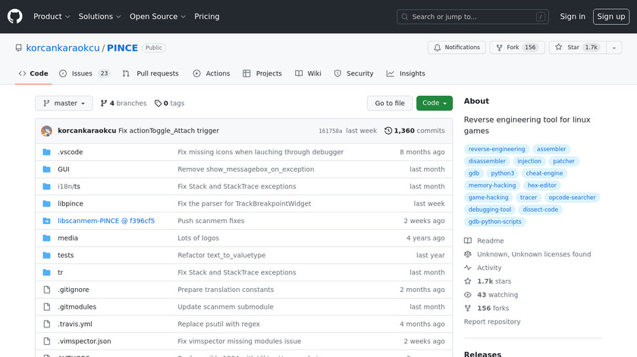Open the Open Source menu dropdown
Image resolution: width=637 pixels, height=357 pixels.
click(x=158, y=17)
